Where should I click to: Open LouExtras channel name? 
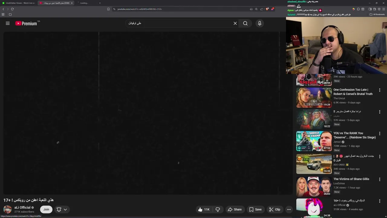(x=339, y=183)
